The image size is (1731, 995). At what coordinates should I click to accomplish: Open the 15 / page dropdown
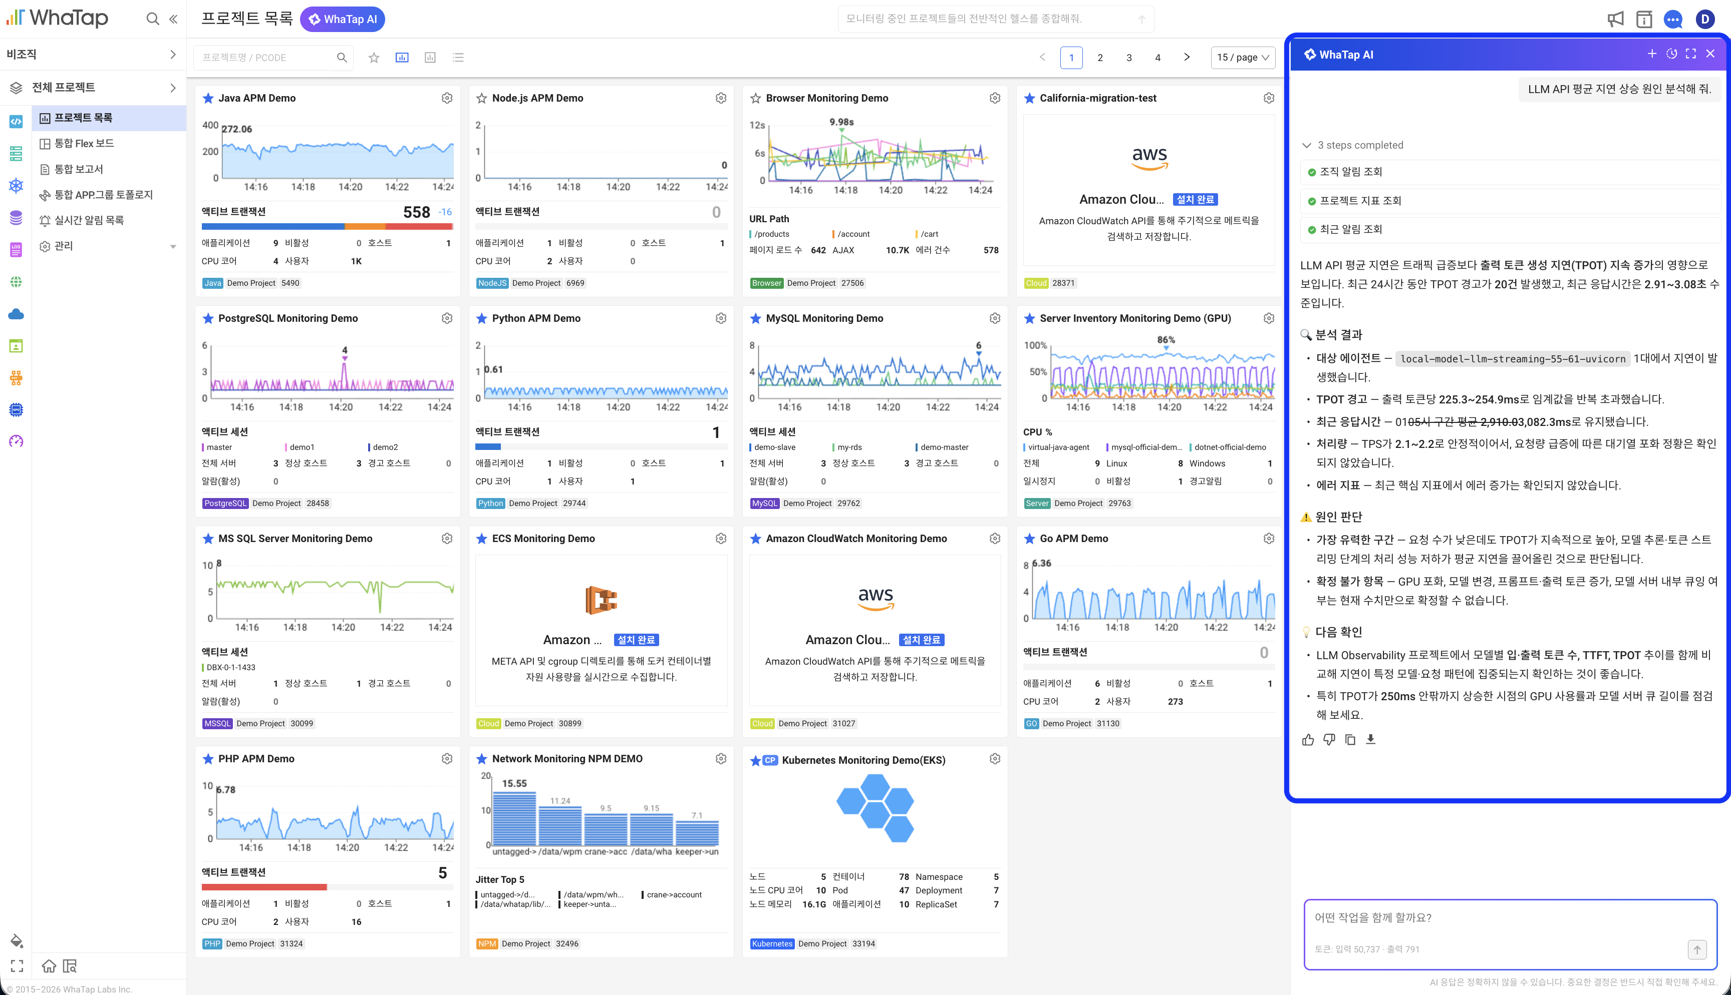(1243, 58)
